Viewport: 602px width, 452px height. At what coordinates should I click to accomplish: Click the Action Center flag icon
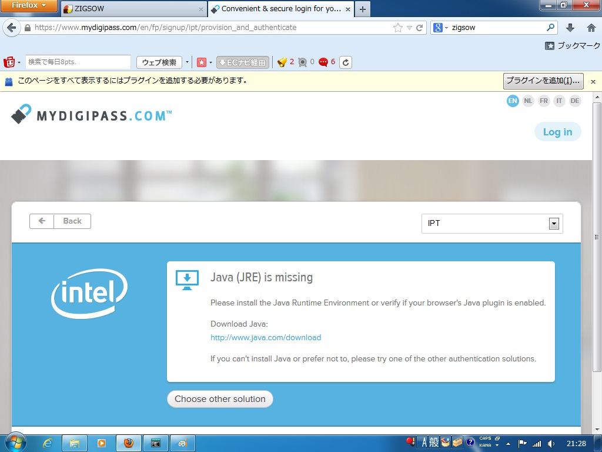click(523, 444)
